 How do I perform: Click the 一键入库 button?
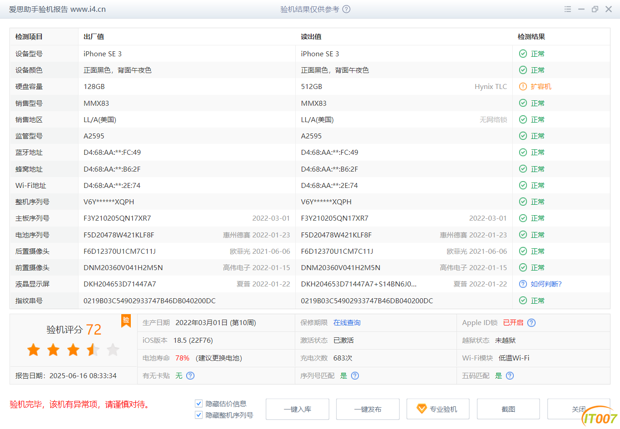pos(298,409)
